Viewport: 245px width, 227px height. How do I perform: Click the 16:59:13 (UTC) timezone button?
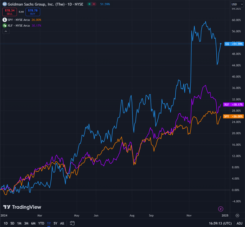pyautogui.click(x=220, y=224)
